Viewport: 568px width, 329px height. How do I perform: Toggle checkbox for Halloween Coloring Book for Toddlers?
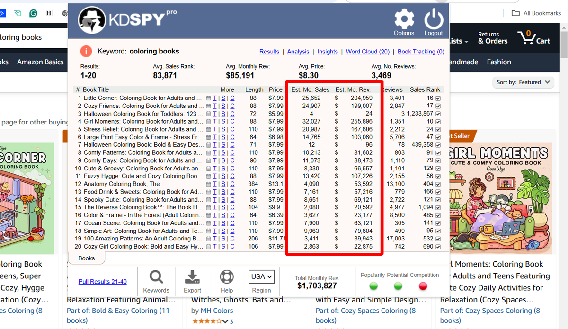pos(438,114)
